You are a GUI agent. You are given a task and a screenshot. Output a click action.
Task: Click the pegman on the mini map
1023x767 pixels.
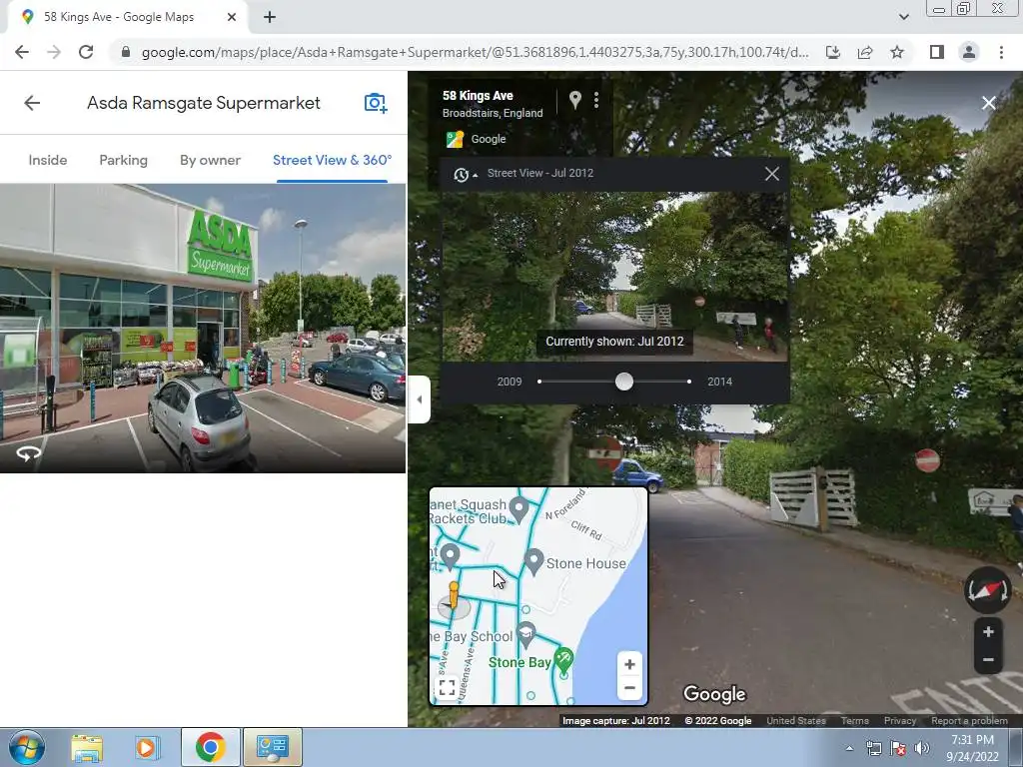click(x=454, y=596)
